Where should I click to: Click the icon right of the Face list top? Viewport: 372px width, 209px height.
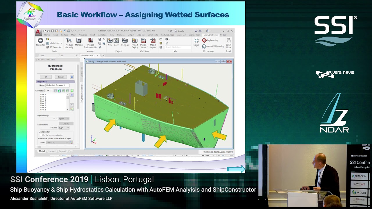click(72, 95)
